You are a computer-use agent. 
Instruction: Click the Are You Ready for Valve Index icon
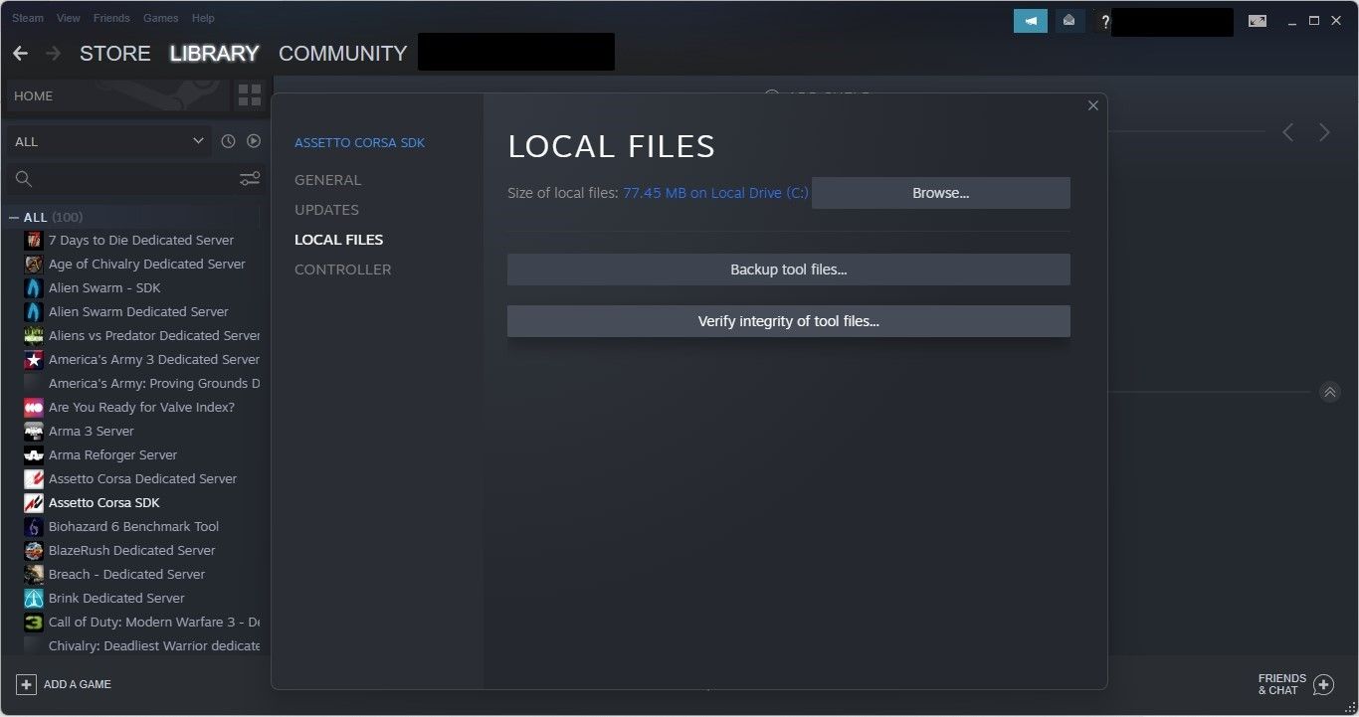click(x=33, y=407)
